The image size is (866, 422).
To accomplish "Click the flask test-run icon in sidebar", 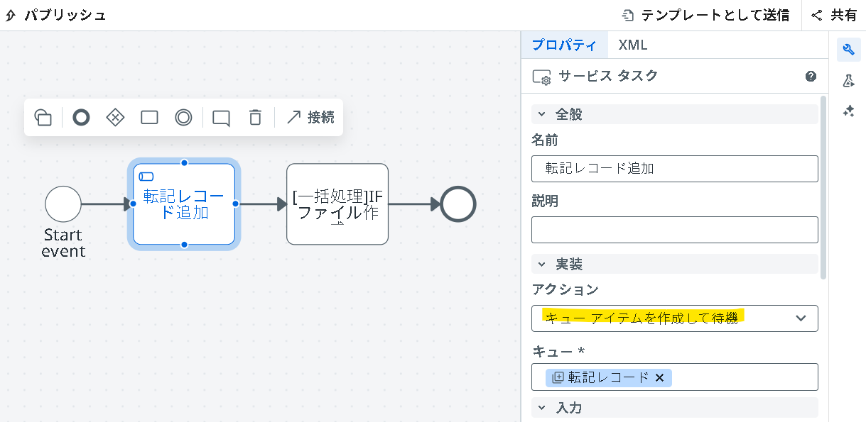I will [x=848, y=82].
